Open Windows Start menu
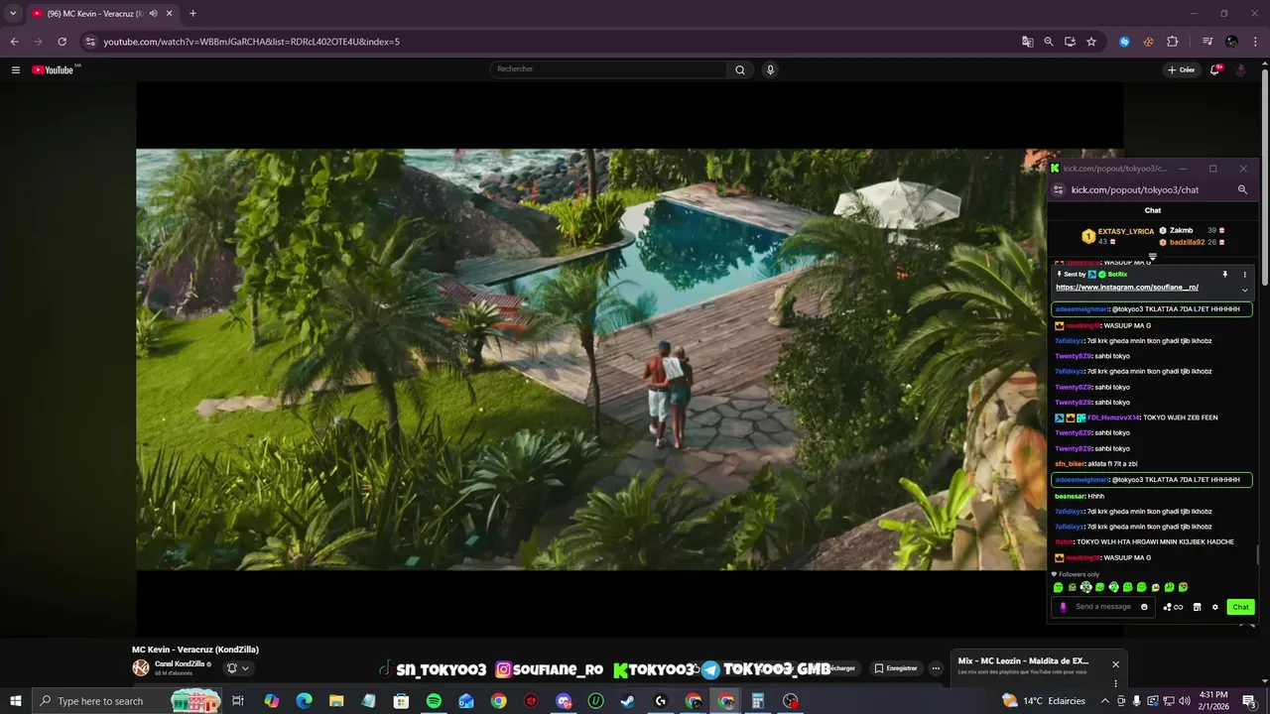 tap(15, 701)
